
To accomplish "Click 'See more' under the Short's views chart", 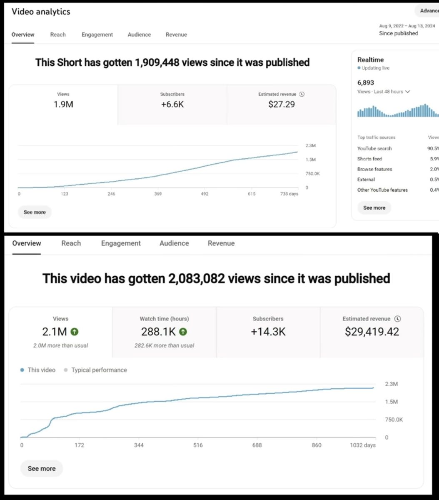I will coord(35,212).
